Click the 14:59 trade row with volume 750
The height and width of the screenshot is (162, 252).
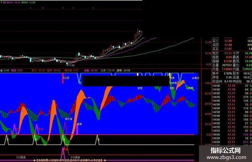click(x=232, y=135)
